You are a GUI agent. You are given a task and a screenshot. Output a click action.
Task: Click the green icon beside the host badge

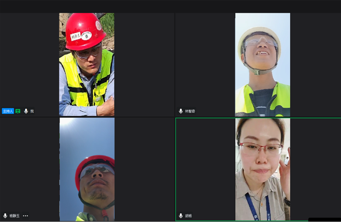point(18,111)
